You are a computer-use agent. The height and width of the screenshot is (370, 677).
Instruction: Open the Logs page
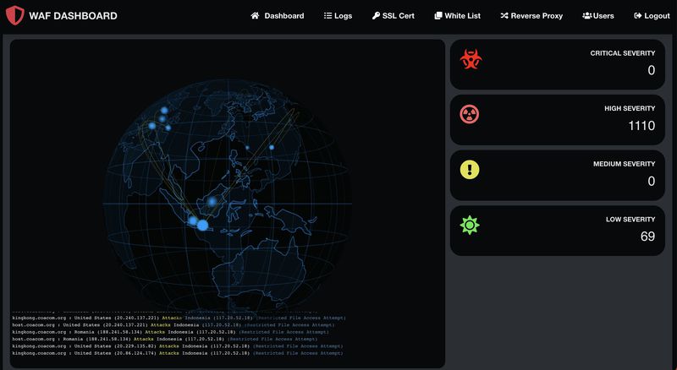point(338,15)
